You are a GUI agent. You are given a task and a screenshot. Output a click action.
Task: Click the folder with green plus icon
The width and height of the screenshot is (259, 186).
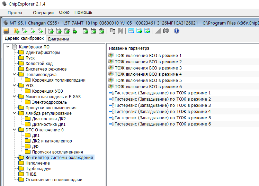pyautogui.click(x=16, y=31)
